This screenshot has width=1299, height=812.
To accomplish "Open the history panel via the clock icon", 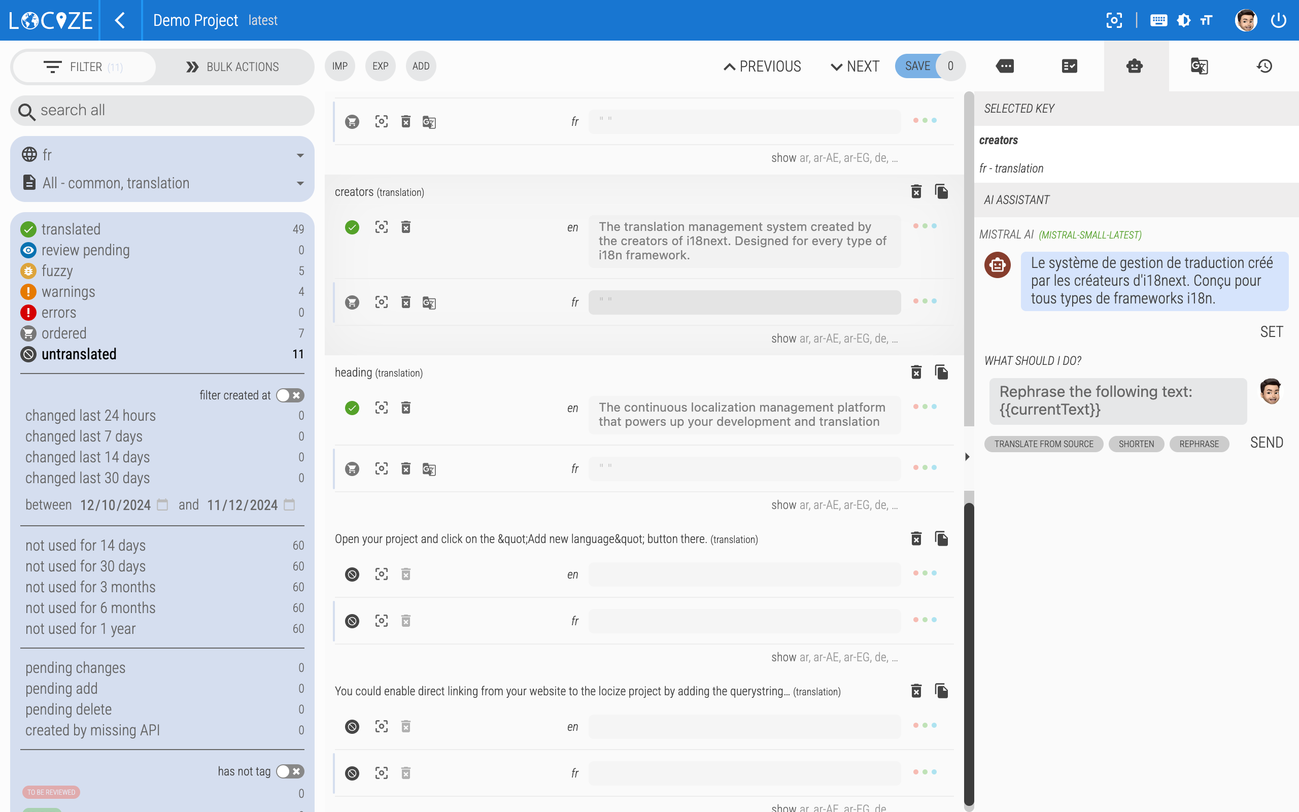I will 1264,65.
